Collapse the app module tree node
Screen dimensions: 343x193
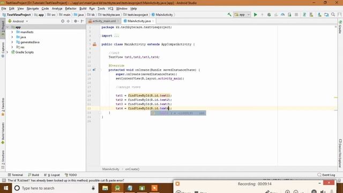coord(8,27)
